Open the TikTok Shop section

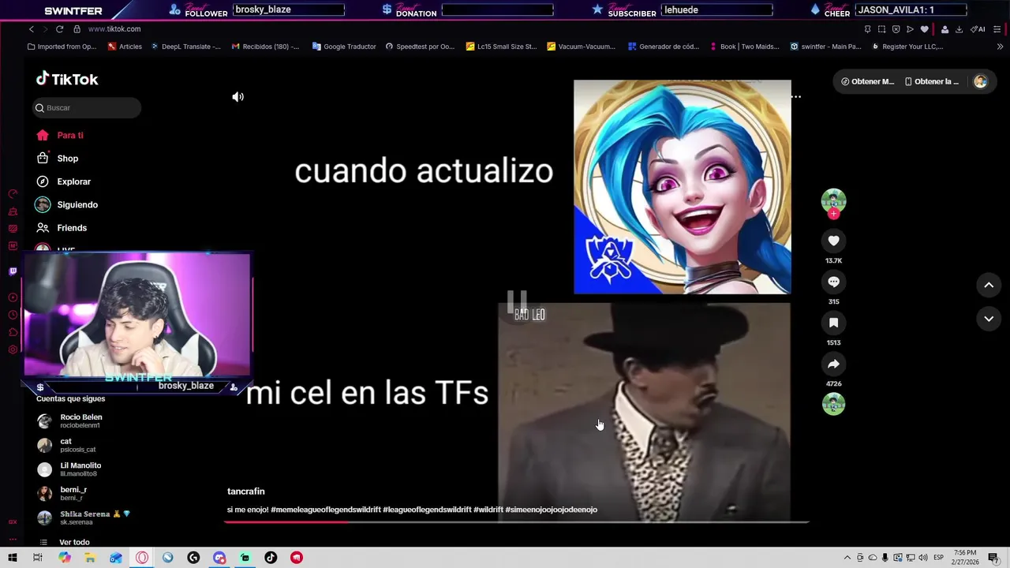point(58,159)
